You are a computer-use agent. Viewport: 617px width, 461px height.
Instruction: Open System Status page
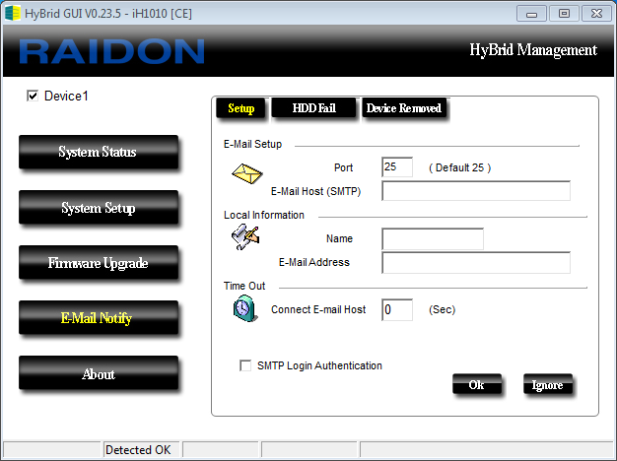click(x=99, y=152)
